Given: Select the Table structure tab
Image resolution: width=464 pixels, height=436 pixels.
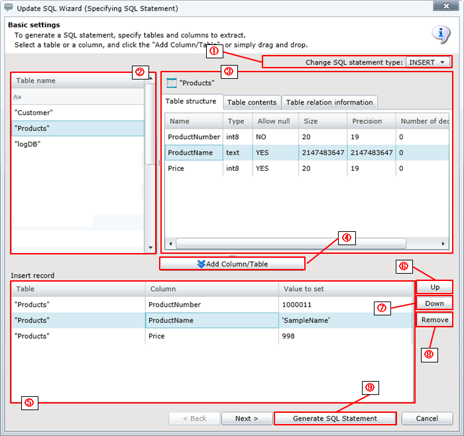Looking at the screenshot, I should [x=191, y=102].
